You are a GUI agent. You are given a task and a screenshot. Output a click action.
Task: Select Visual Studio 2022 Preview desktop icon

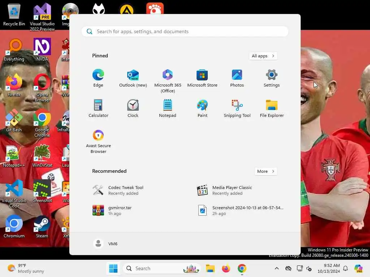42,17
